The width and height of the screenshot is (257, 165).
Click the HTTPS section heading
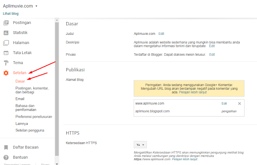point(72,133)
